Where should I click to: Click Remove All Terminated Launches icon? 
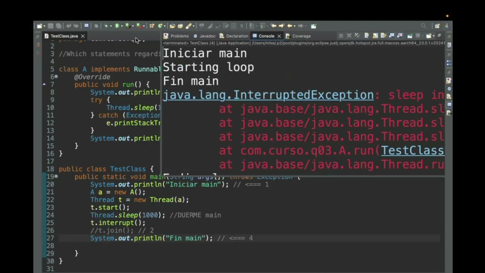point(357,36)
